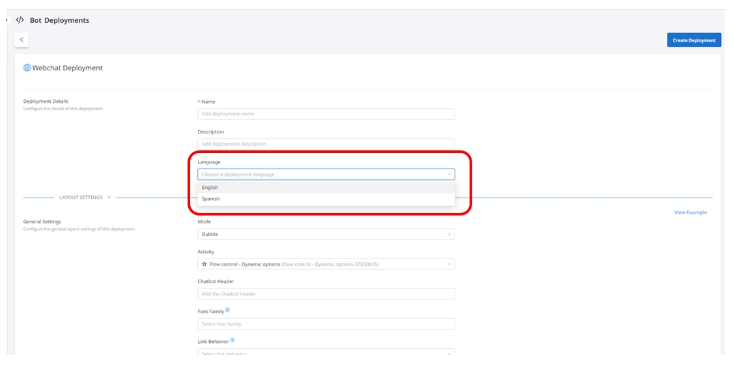Focus the deployment Name input field
This screenshot has height=375, width=734.
[326, 114]
